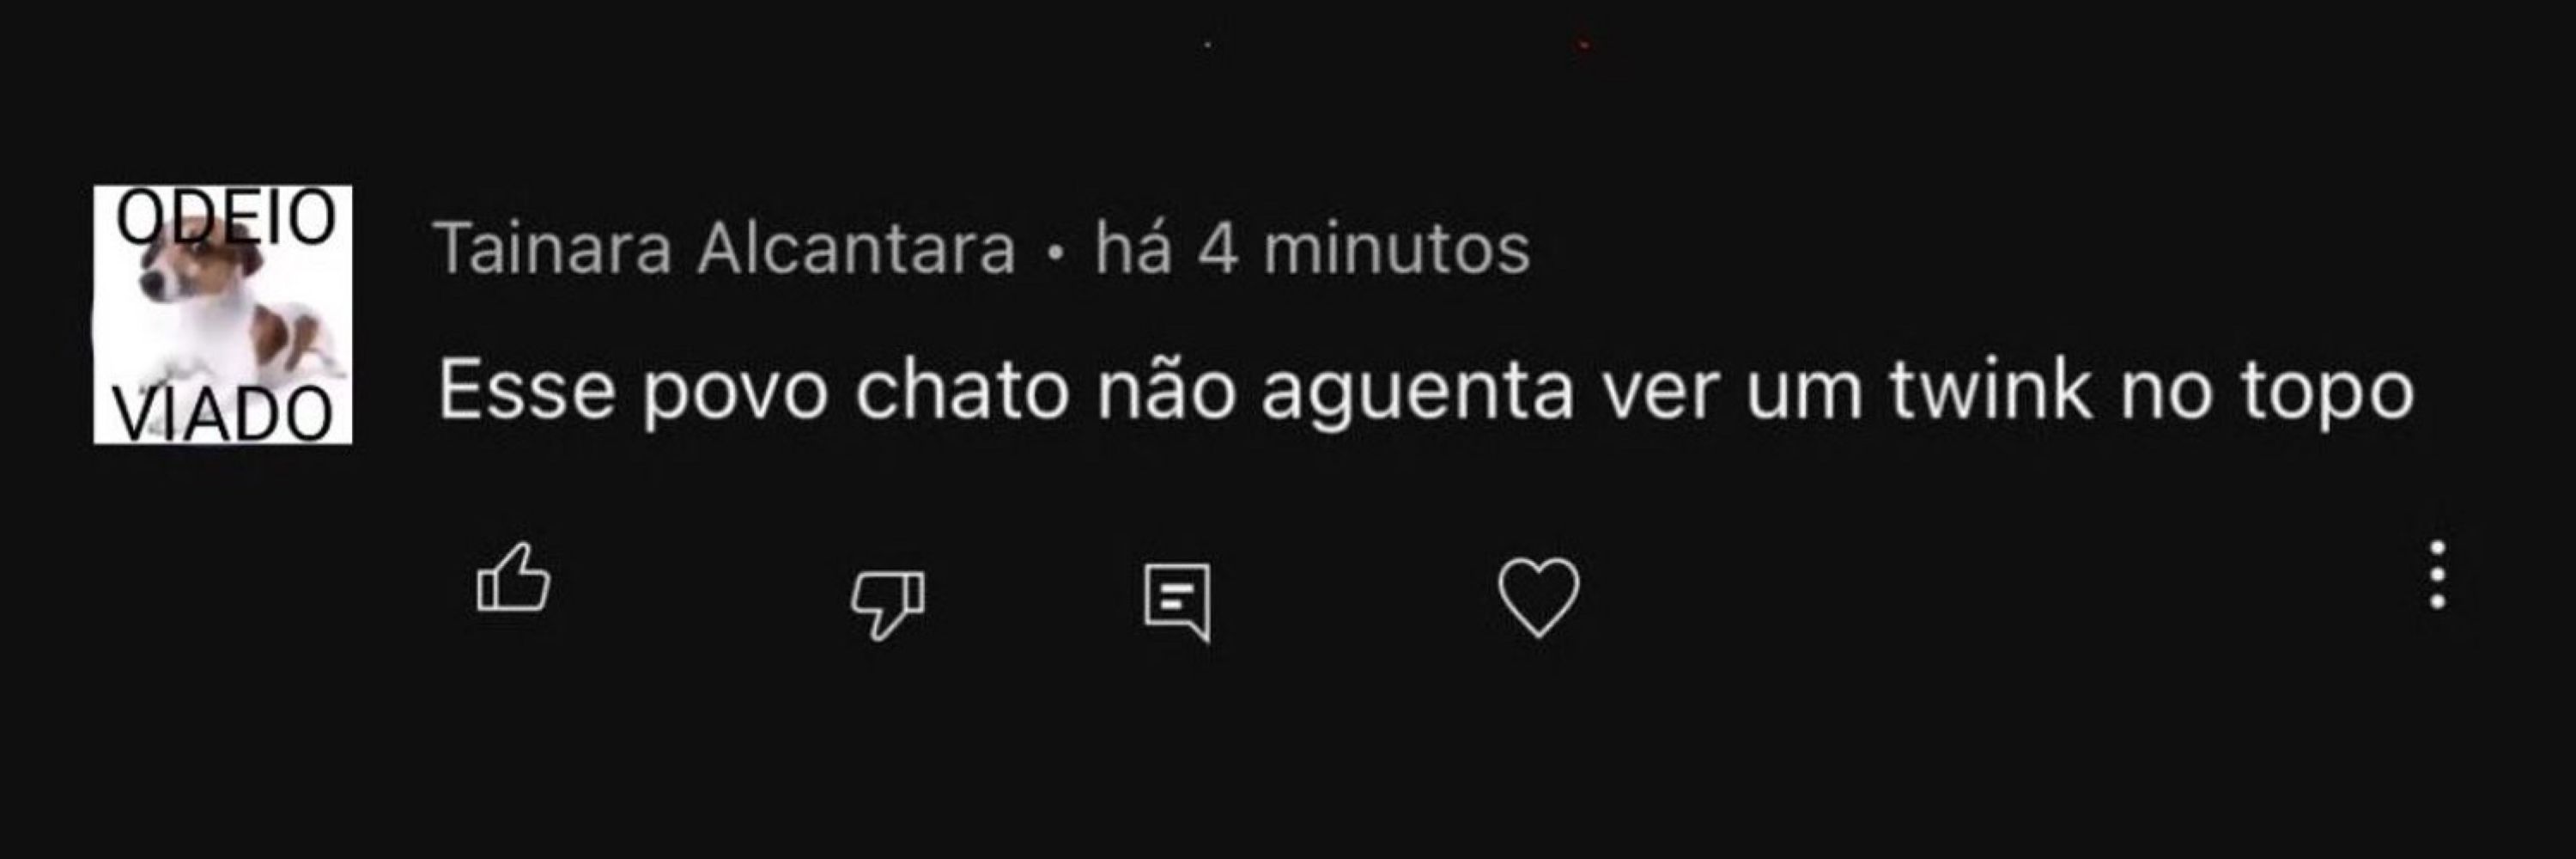Toggle the thumbs up like state
The image size is (2576, 859).
pos(514,578)
